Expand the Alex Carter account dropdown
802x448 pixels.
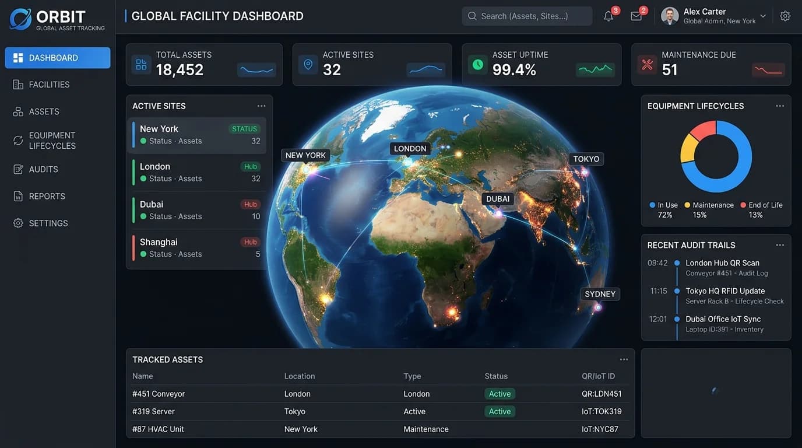coord(763,16)
